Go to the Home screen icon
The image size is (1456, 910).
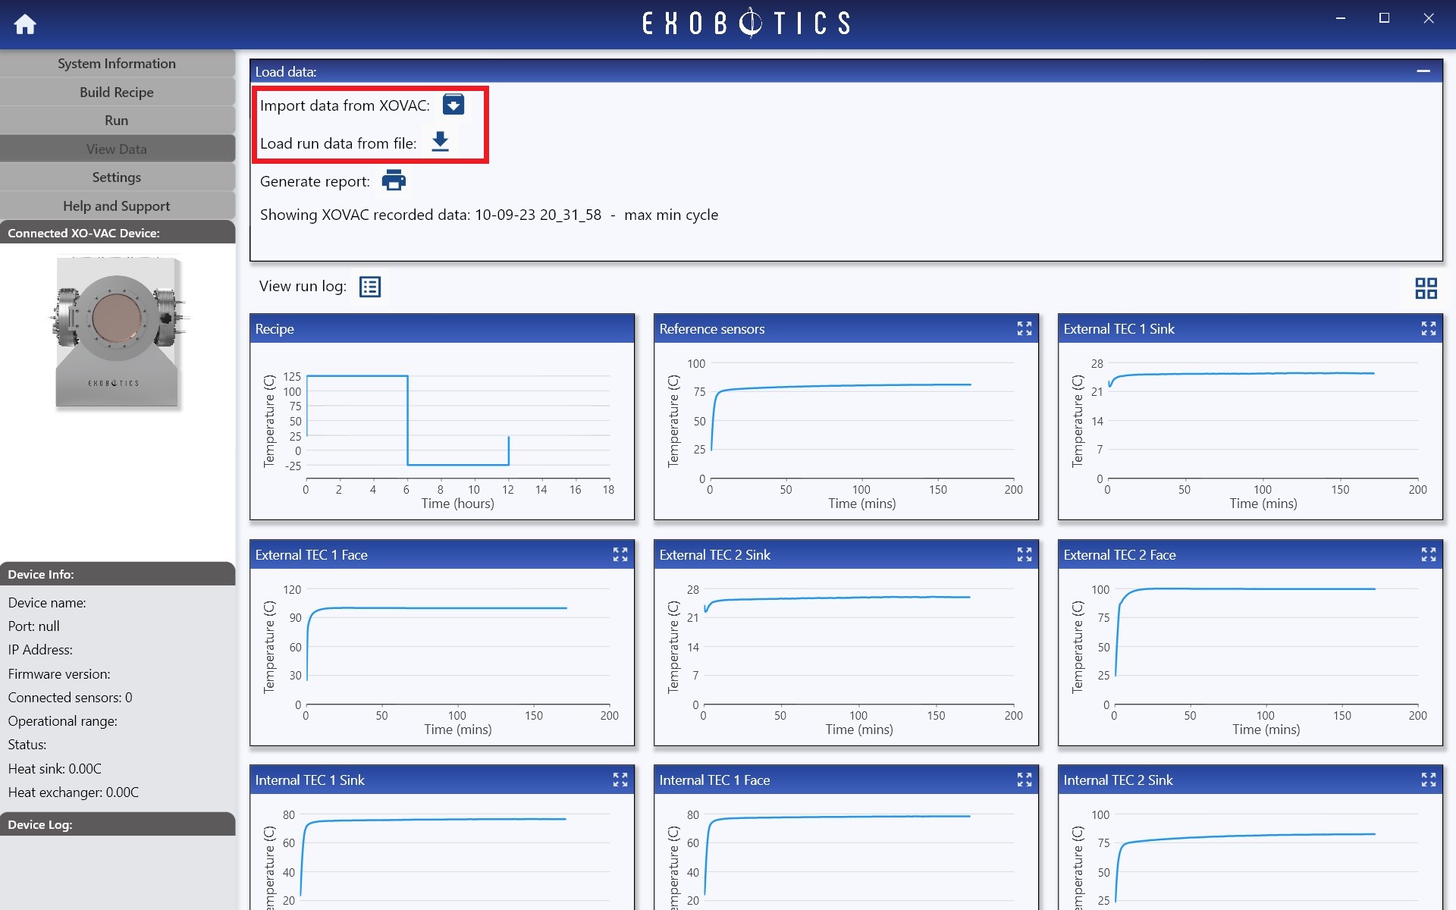click(x=25, y=24)
